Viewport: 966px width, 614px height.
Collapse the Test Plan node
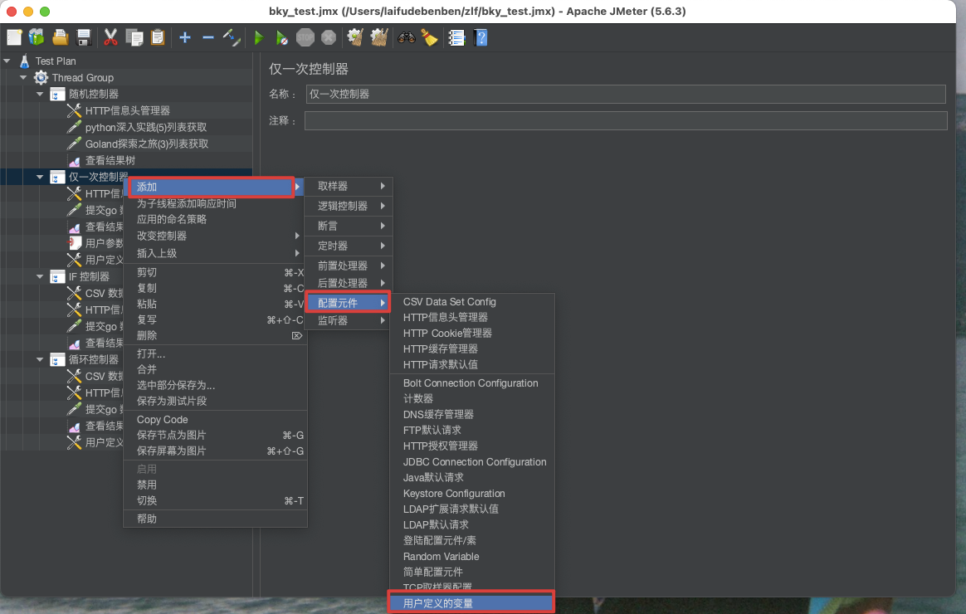pyautogui.click(x=7, y=61)
